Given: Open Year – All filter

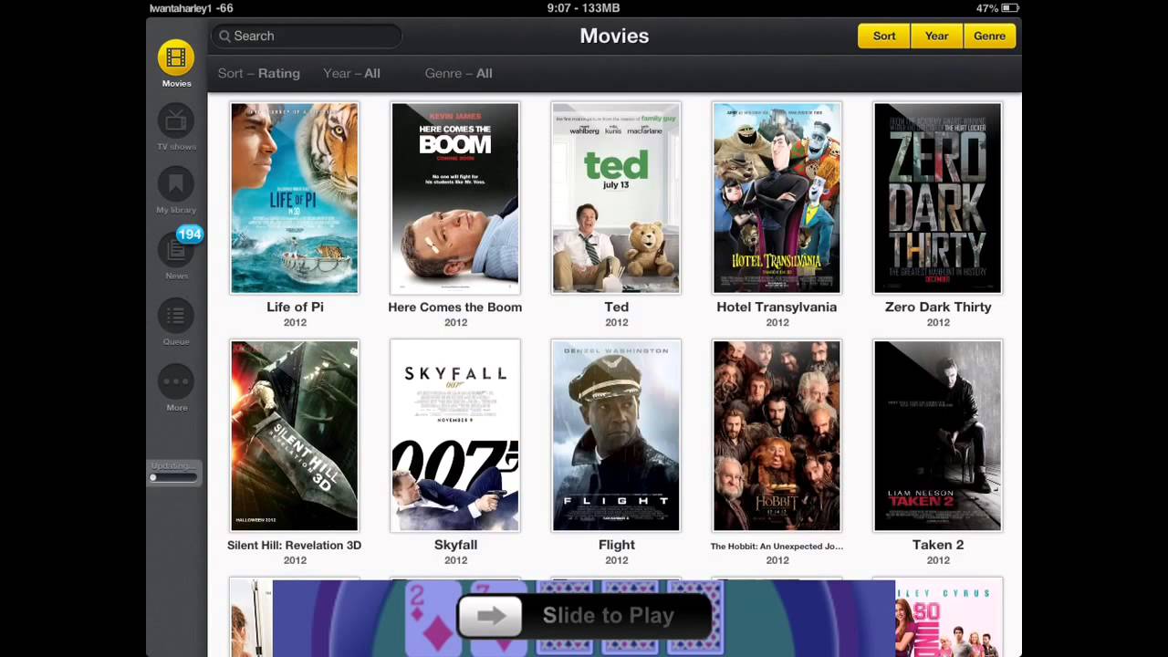Looking at the screenshot, I should (351, 73).
